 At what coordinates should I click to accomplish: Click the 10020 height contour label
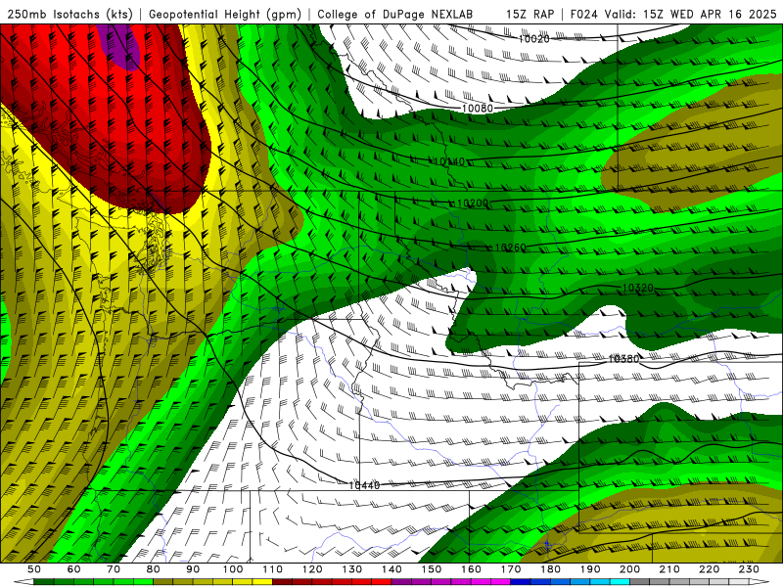click(533, 38)
